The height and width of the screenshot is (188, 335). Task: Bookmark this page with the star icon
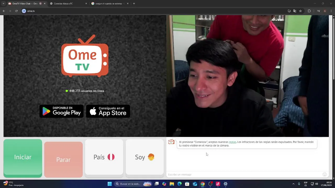300,11
